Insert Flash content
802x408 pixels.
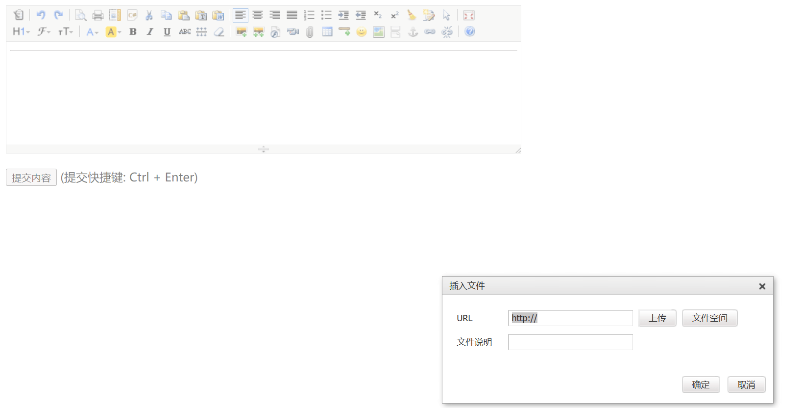point(275,31)
